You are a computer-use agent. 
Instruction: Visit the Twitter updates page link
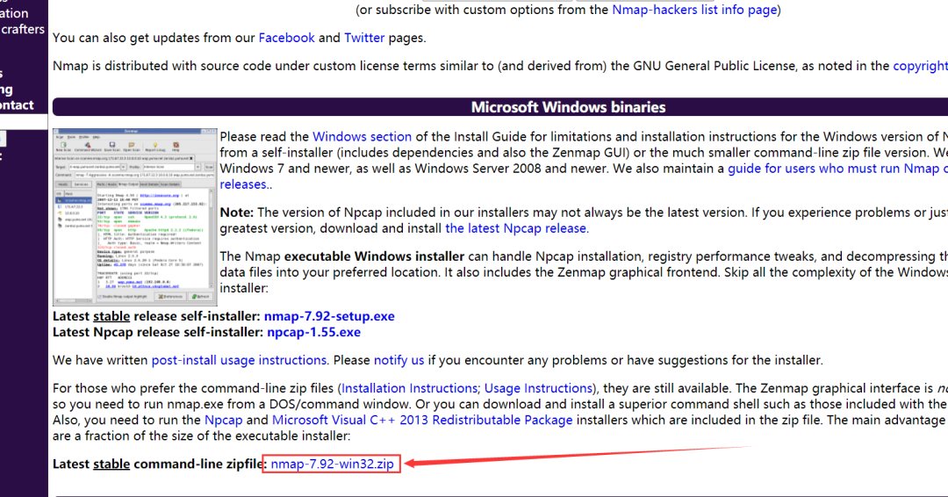click(x=364, y=38)
